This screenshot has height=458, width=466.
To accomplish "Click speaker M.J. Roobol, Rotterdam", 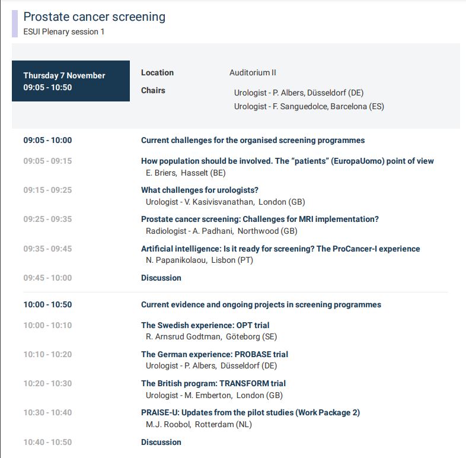I will 199,424.
